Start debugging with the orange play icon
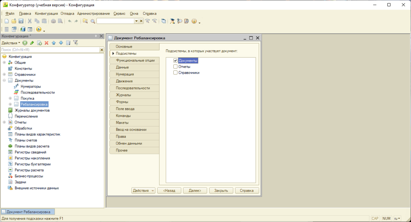 pos(39,29)
